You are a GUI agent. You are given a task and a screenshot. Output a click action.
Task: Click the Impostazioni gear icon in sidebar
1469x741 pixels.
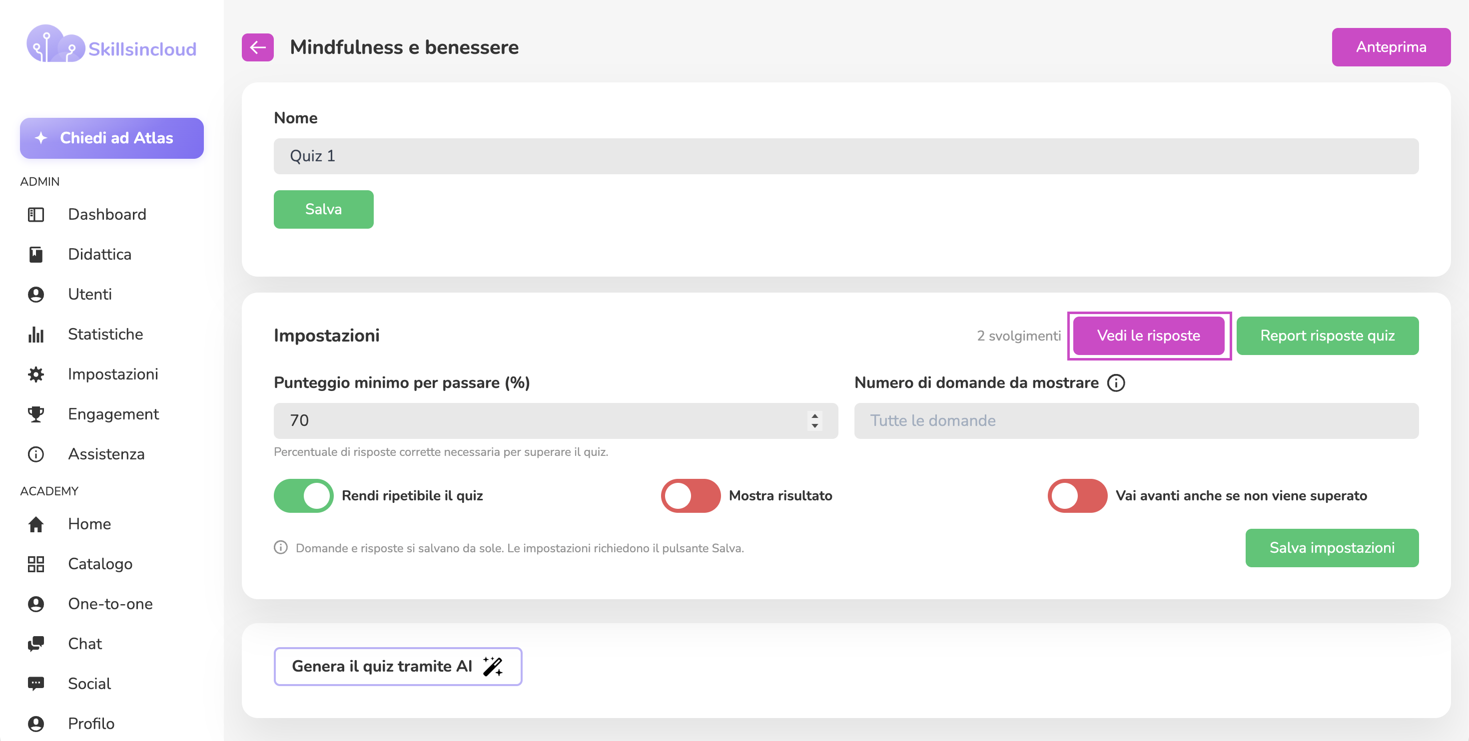click(36, 374)
